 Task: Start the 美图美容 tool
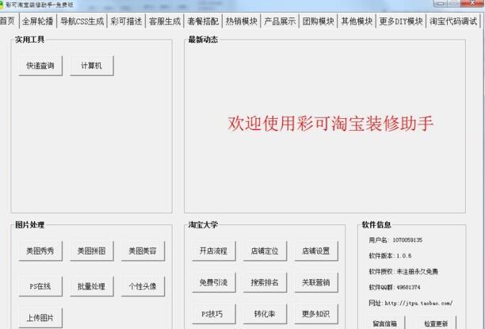[143, 251]
